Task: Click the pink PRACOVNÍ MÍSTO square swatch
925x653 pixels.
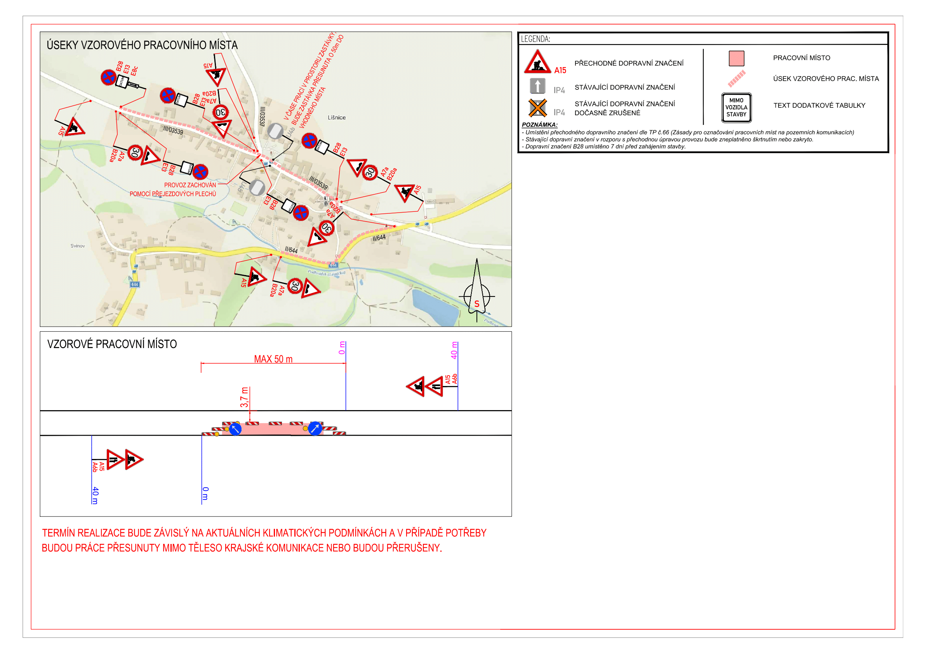Action: [x=736, y=58]
